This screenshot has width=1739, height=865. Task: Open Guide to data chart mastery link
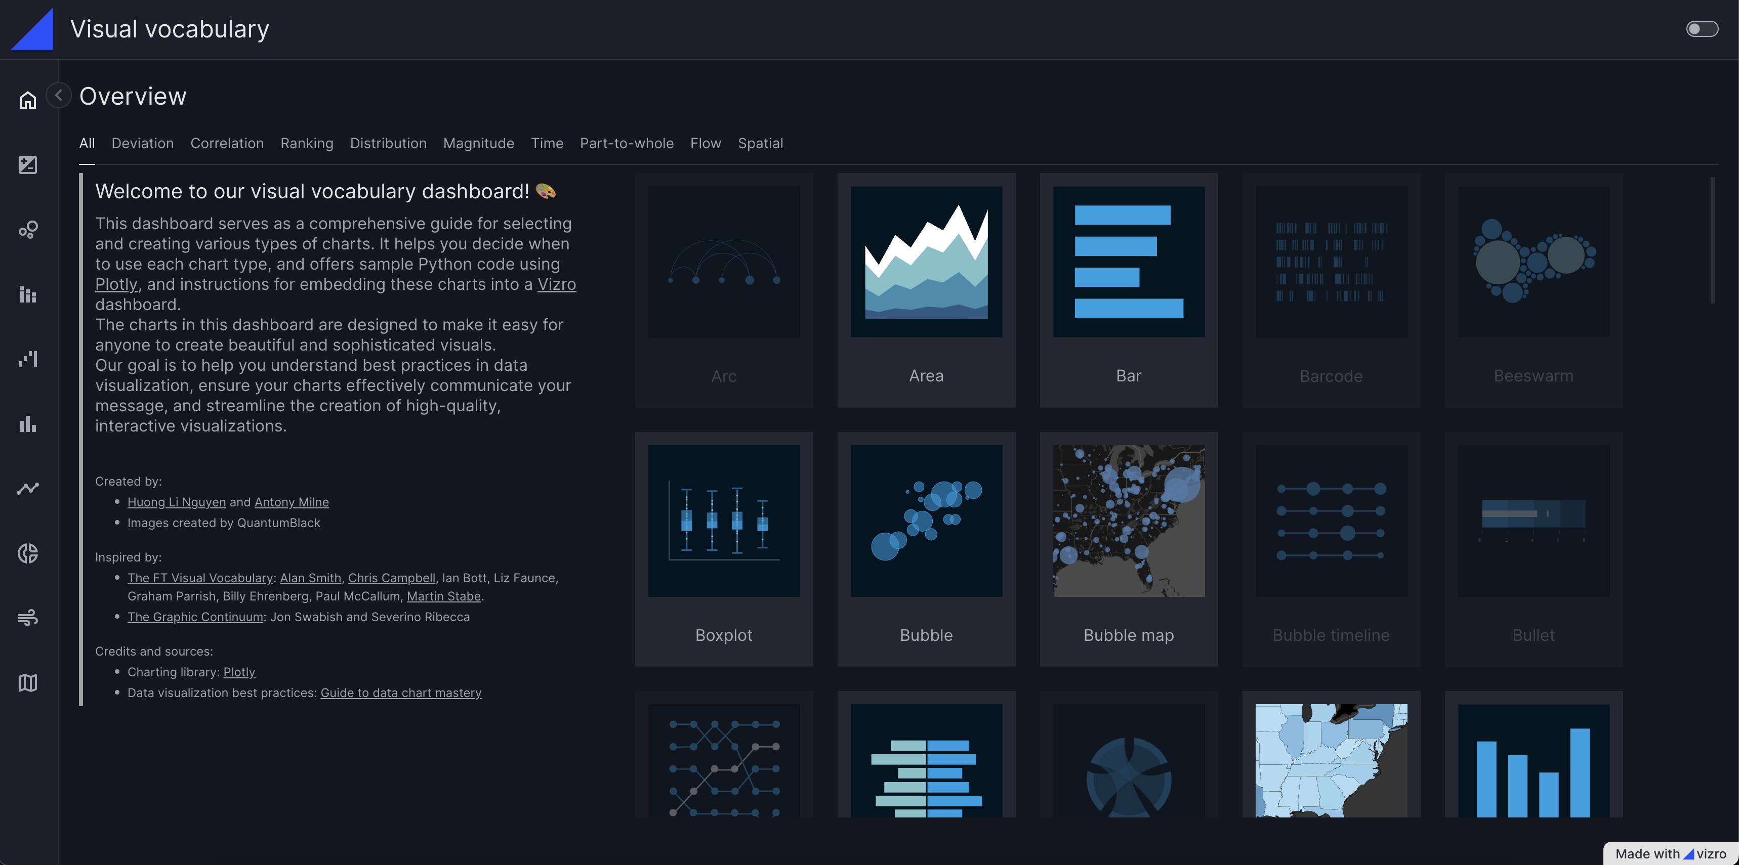pyautogui.click(x=401, y=693)
